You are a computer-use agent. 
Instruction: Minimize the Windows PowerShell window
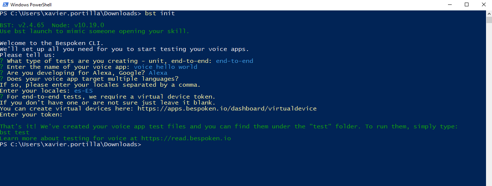click(449, 5)
